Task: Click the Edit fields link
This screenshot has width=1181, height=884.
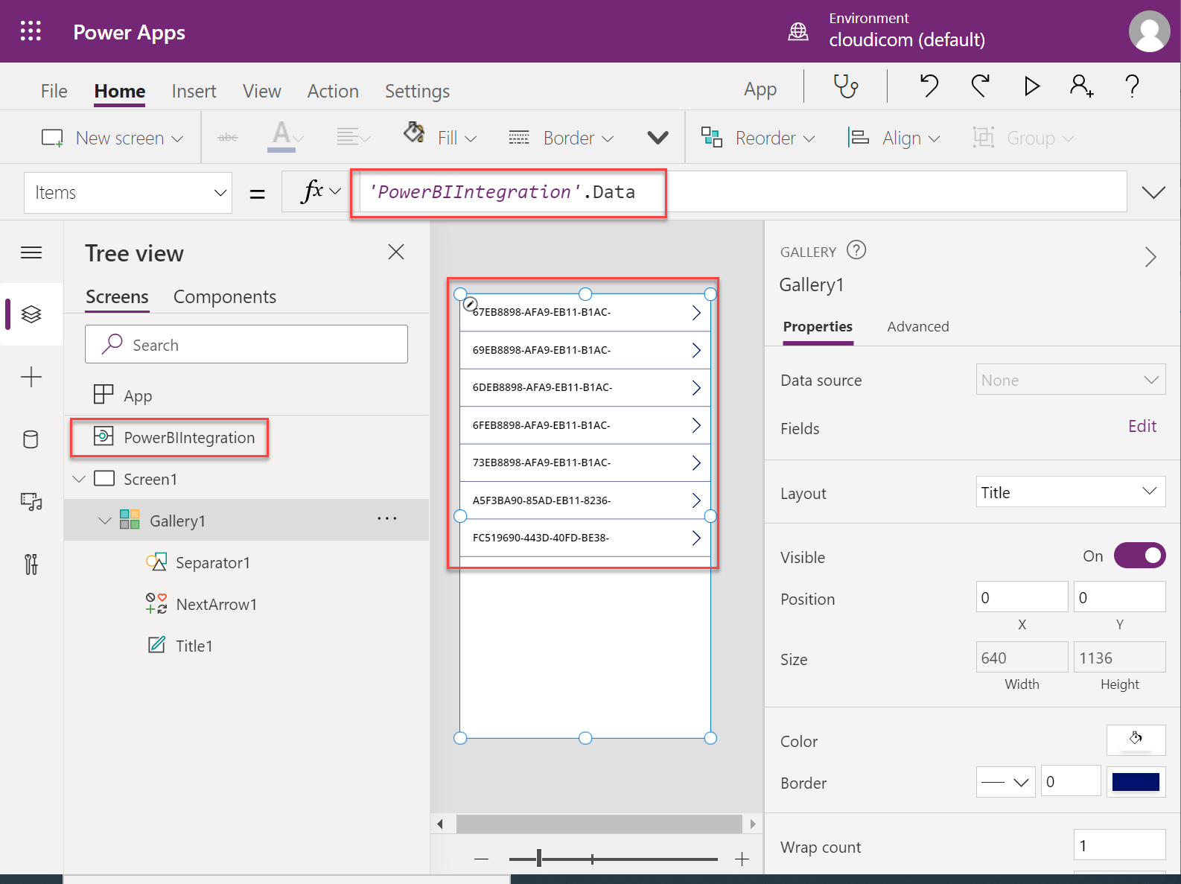Action: 1142,426
